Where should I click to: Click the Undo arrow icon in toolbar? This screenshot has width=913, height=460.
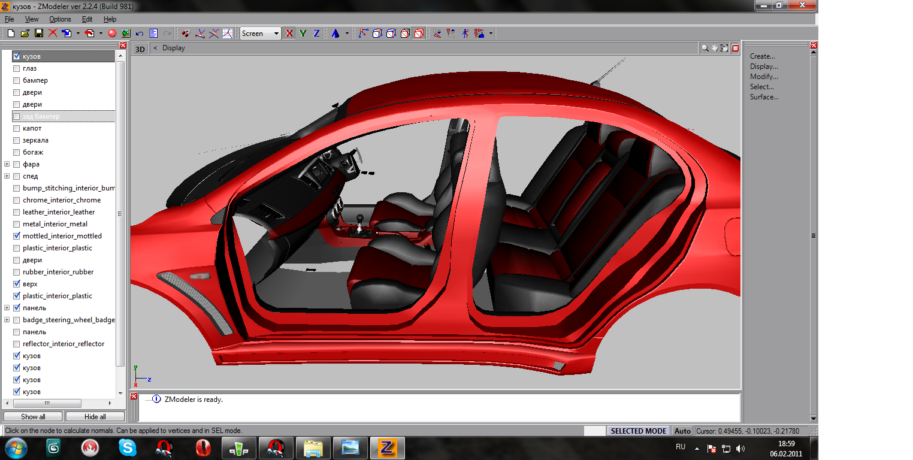140,34
